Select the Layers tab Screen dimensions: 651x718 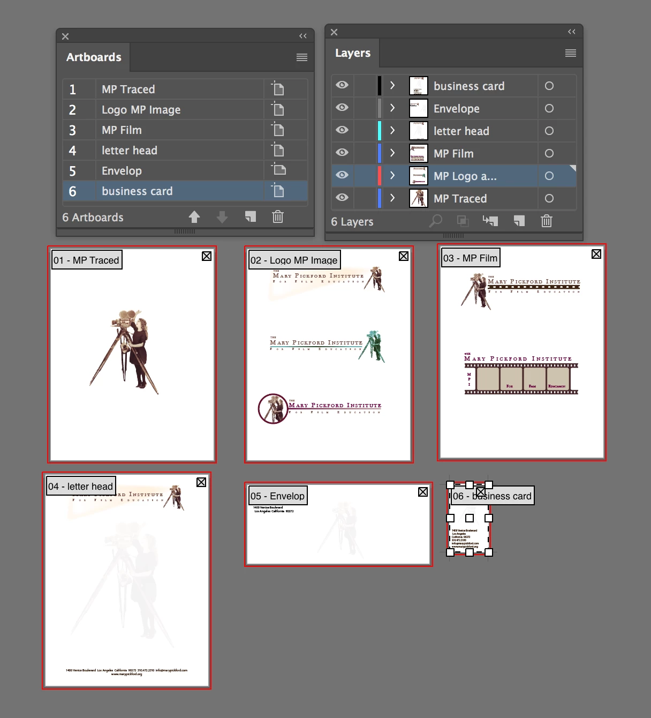point(353,53)
